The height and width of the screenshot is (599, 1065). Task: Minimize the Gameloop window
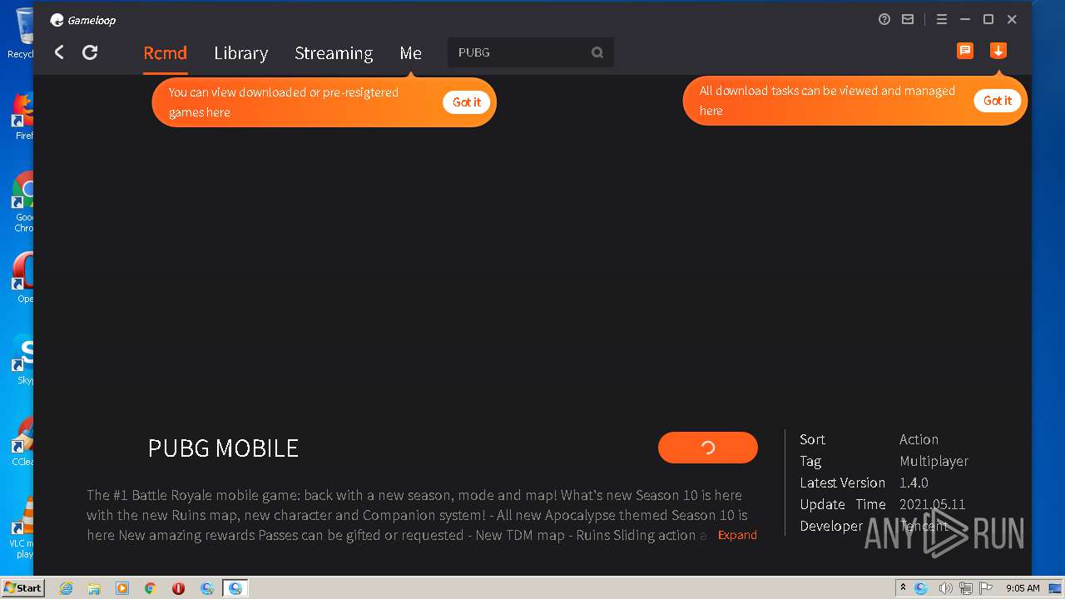pyautogui.click(x=965, y=19)
